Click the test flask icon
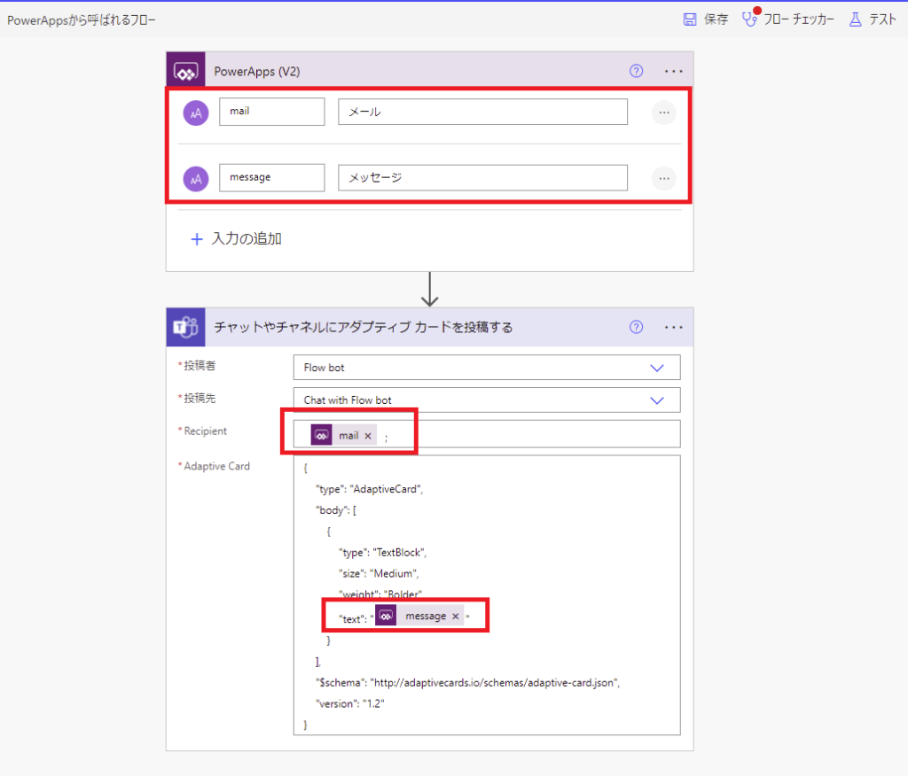908x776 pixels. 856,19
